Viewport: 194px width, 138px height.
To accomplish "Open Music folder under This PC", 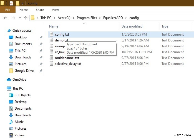I will point(19,122).
